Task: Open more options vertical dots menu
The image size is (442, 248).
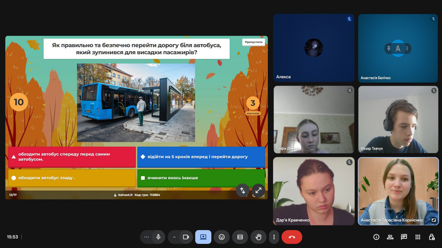Action: [274, 237]
